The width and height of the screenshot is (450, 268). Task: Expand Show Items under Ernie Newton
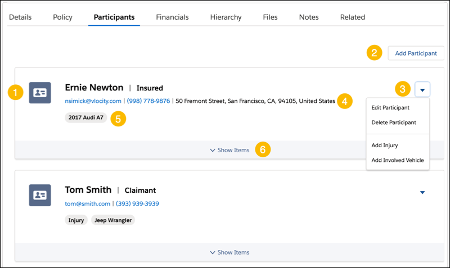pyautogui.click(x=229, y=150)
